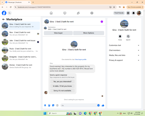Open the View buyer profile link

pos(81,59)
